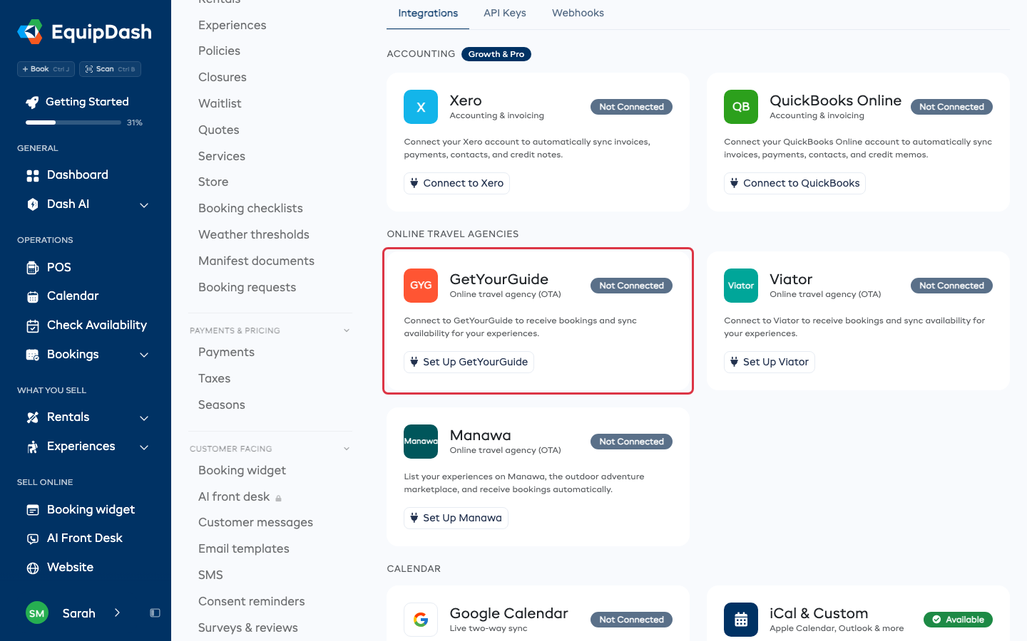
Task: Open Weather thresholds settings
Action: pos(254,234)
